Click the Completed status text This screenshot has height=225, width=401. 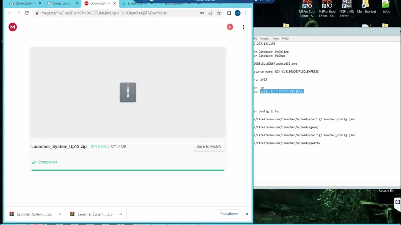[x=48, y=162]
